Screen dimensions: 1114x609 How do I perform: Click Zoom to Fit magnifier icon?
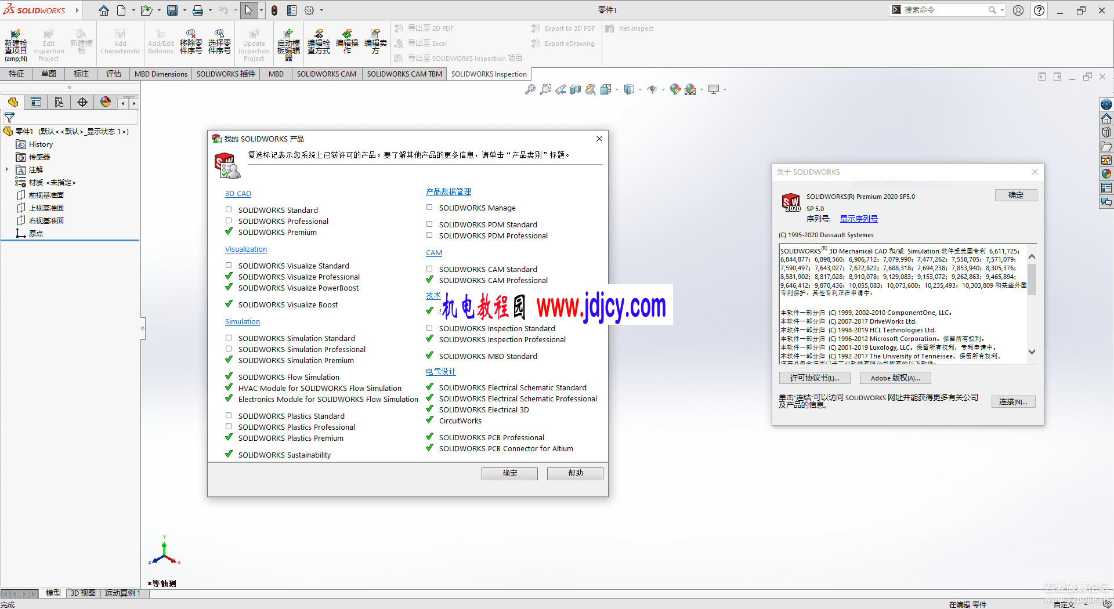click(x=530, y=89)
